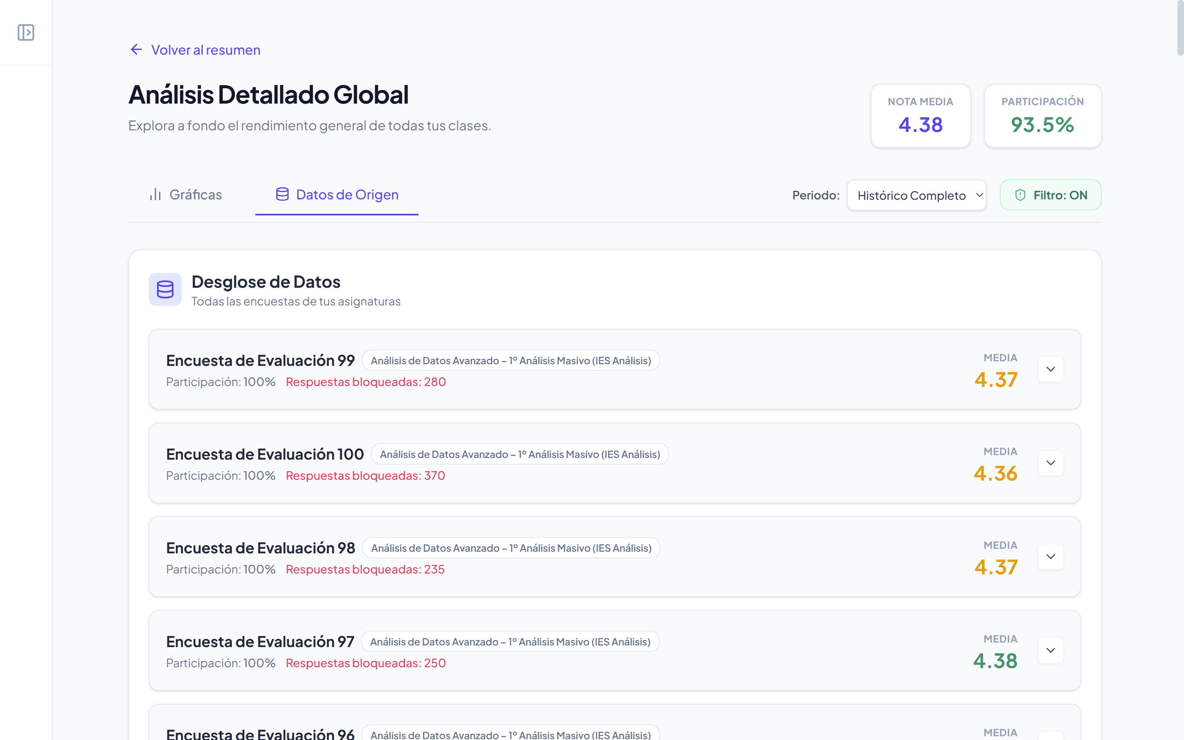The image size is (1184, 740).
Task: Click Respuestas bloqueadas: 280 text
Action: tap(366, 382)
